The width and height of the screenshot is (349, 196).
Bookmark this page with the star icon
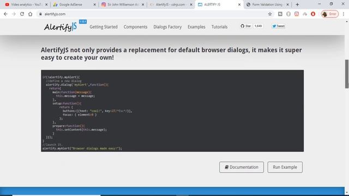pyautogui.click(x=270, y=14)
